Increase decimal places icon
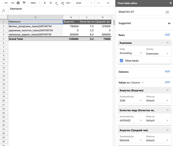 pyautogui.click(x=62, y=3)
